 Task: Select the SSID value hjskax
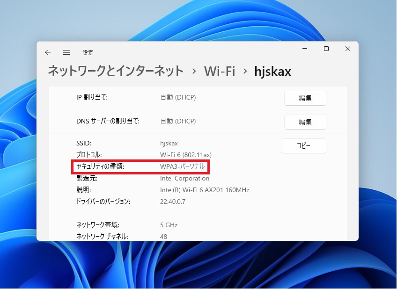(169, 144)
